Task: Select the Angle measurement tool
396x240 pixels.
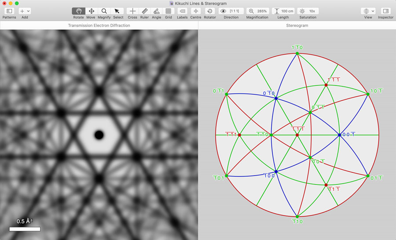Action: pos(156,11)
